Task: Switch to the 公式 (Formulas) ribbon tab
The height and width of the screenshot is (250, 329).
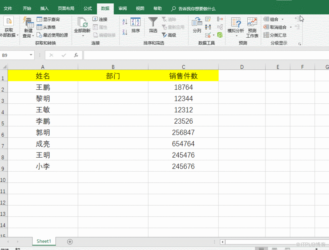Action: (88, 8)
